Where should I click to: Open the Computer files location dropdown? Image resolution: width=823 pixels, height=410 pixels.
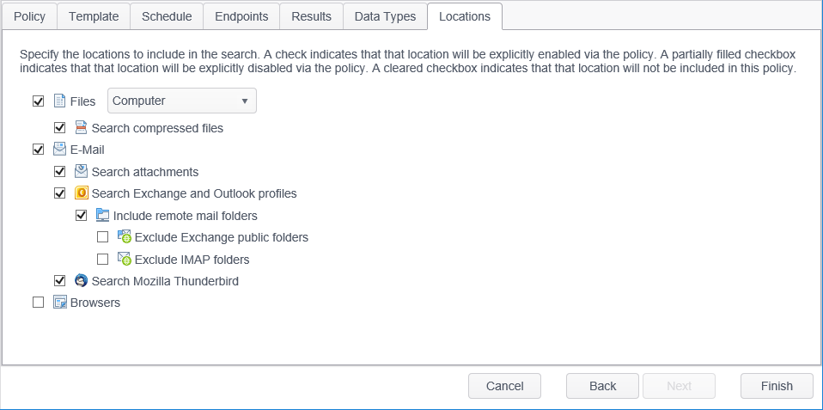coord(181,101)
